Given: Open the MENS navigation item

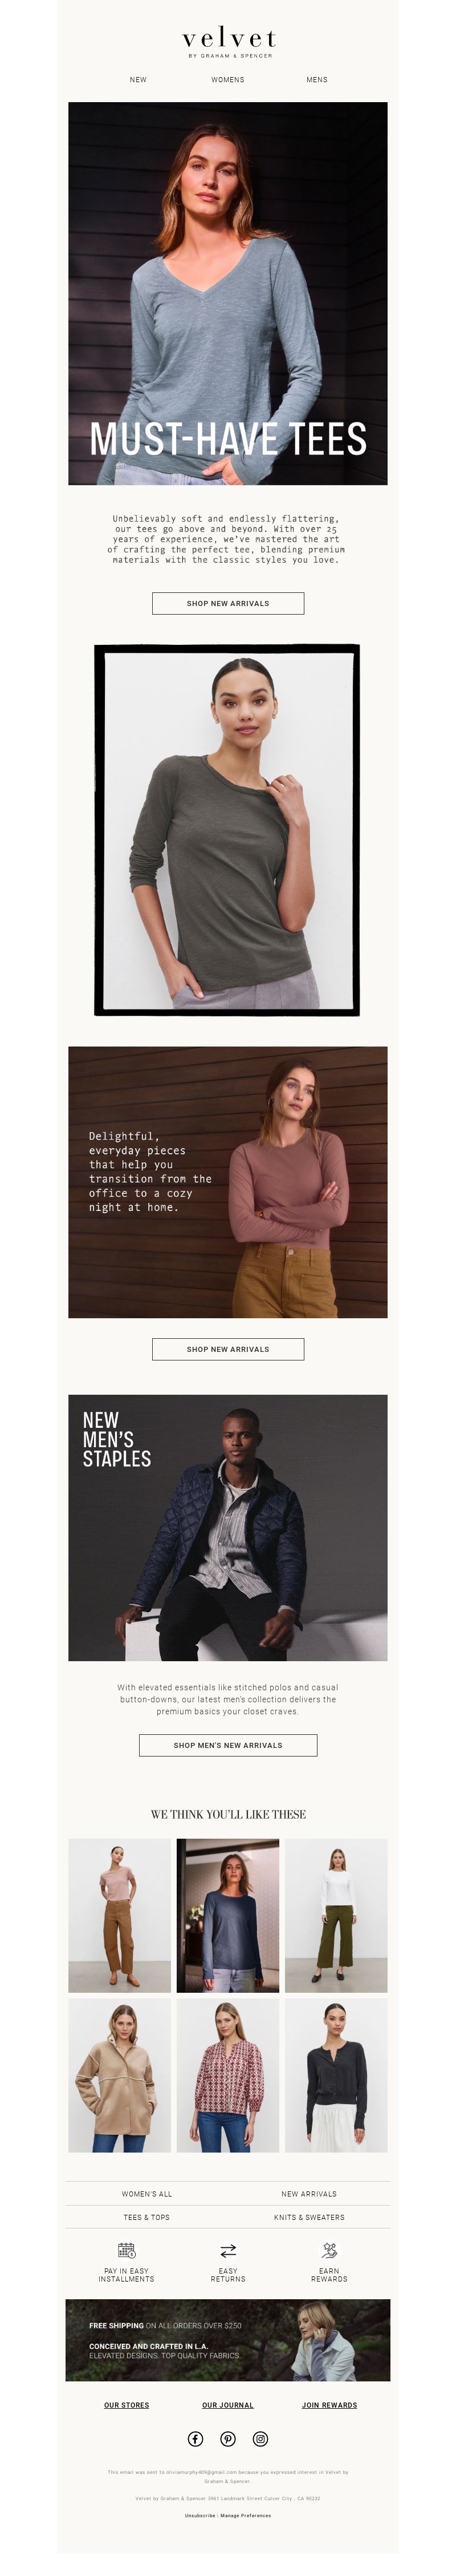Looking at the screenshot, I should pos(316,80).
